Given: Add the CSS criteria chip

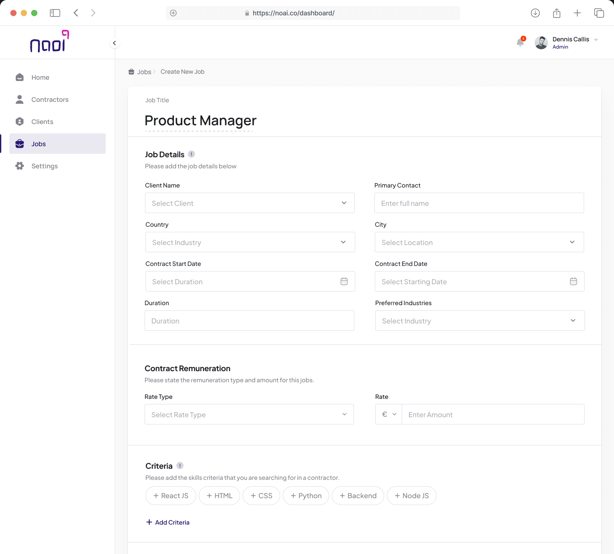Looking at the screenshot, I should coord(261,496).
